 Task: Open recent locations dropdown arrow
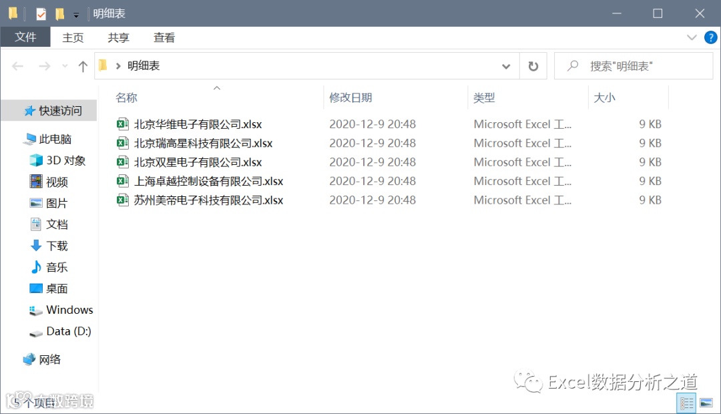click(x=65, y=66)
